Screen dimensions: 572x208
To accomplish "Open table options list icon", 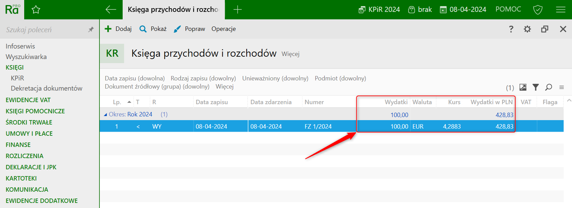I will click(x=561, y=88).
